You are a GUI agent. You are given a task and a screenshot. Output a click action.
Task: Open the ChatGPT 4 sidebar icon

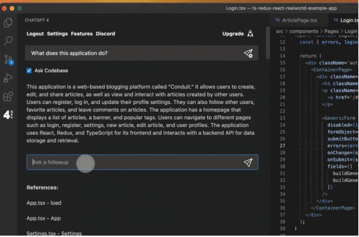[8, 114]
